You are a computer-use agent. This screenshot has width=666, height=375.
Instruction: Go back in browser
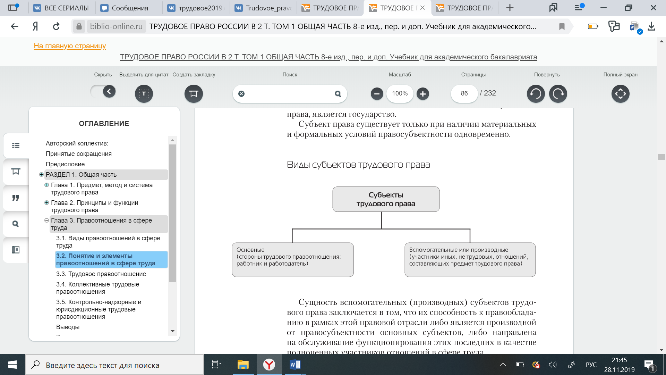(14, 26)
